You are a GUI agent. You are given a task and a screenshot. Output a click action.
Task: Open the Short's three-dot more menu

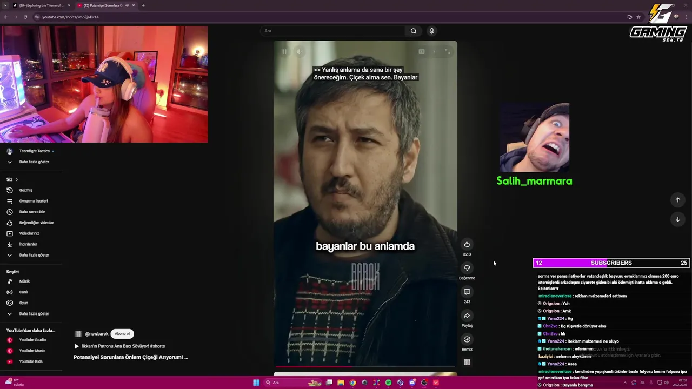coord(434,52)
